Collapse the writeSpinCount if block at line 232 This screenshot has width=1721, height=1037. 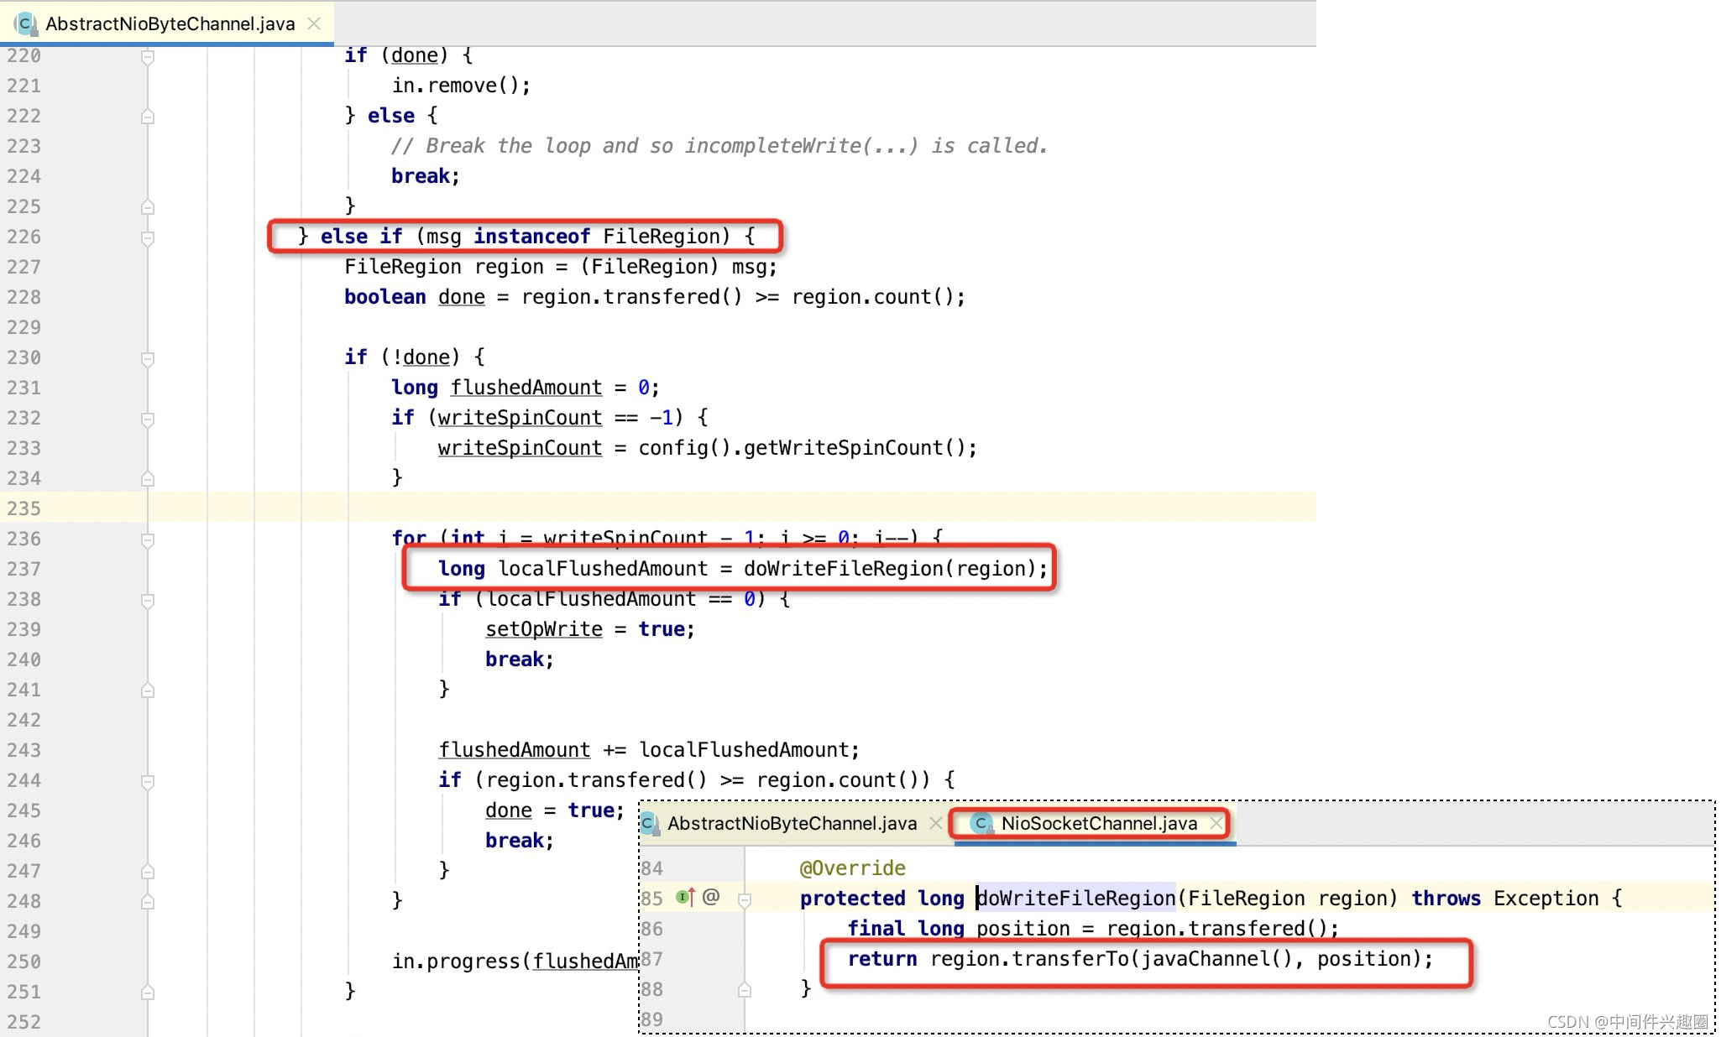point(148,419)
